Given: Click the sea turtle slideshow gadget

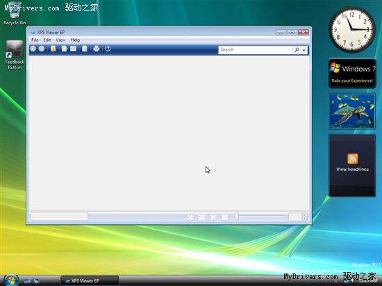Looking at the screenshot, I should pos(352,111).
